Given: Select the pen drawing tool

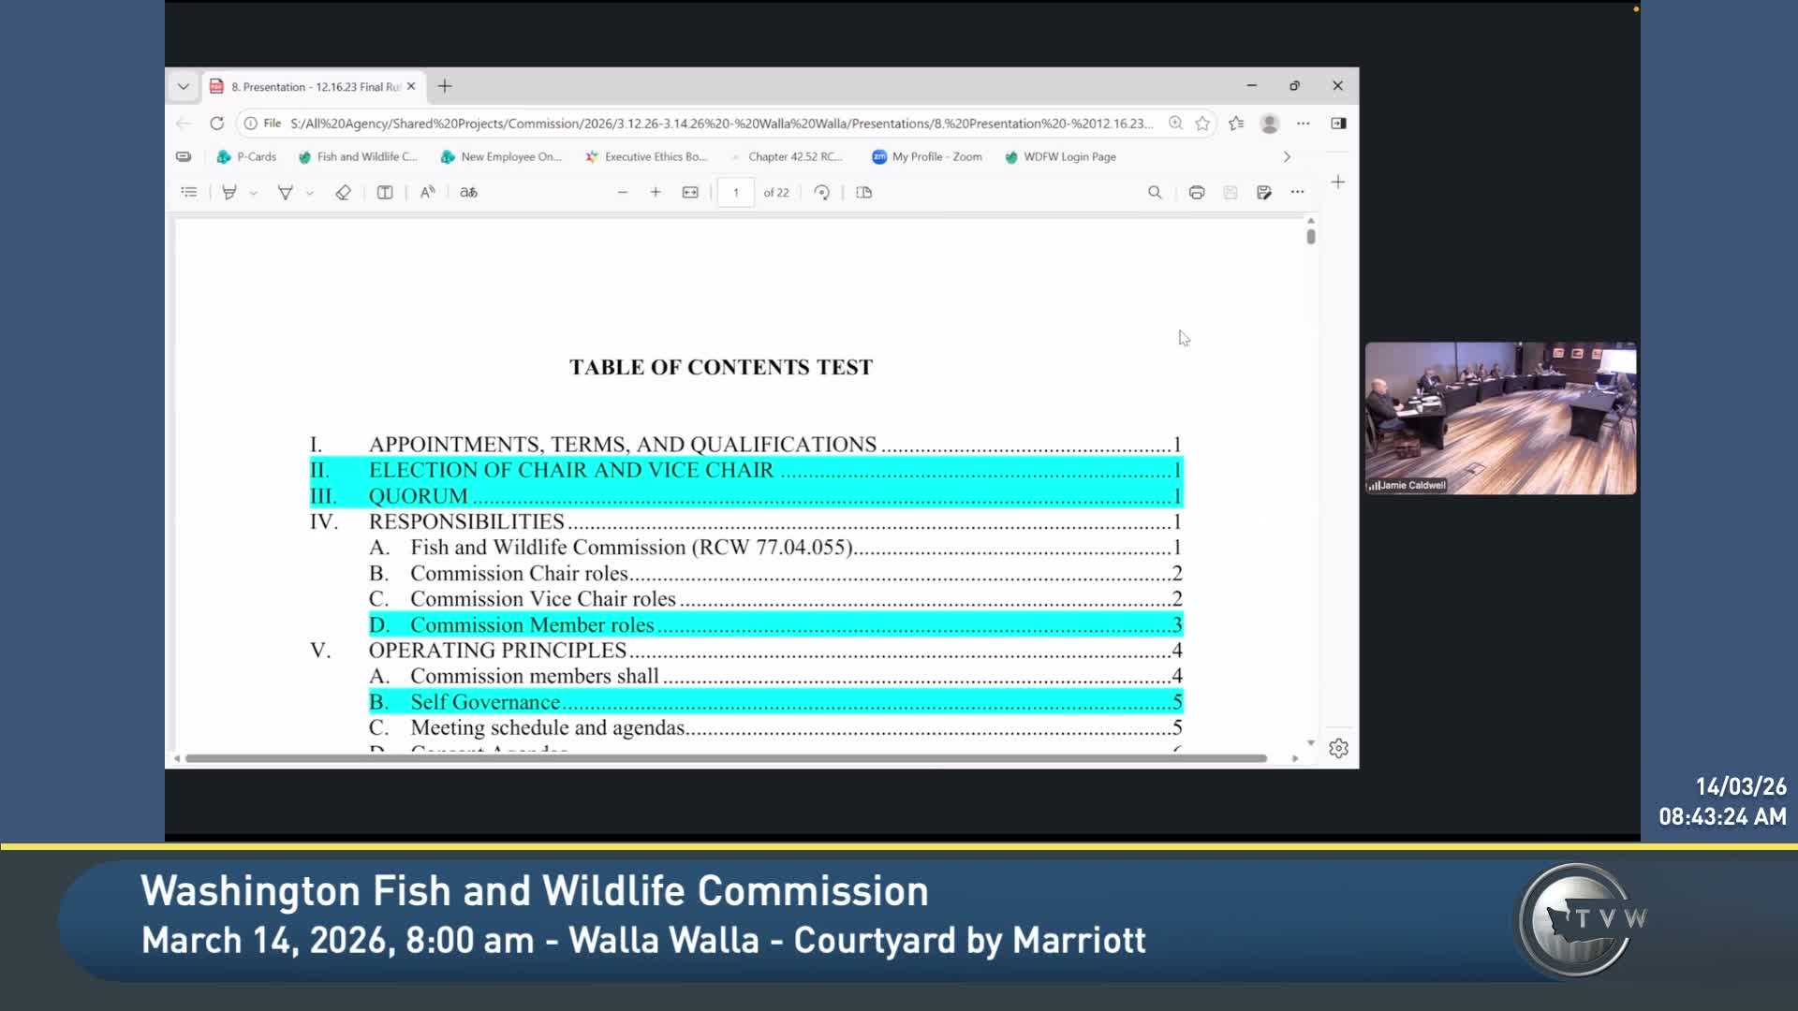Looking at the screenshot, I should 286,192.
